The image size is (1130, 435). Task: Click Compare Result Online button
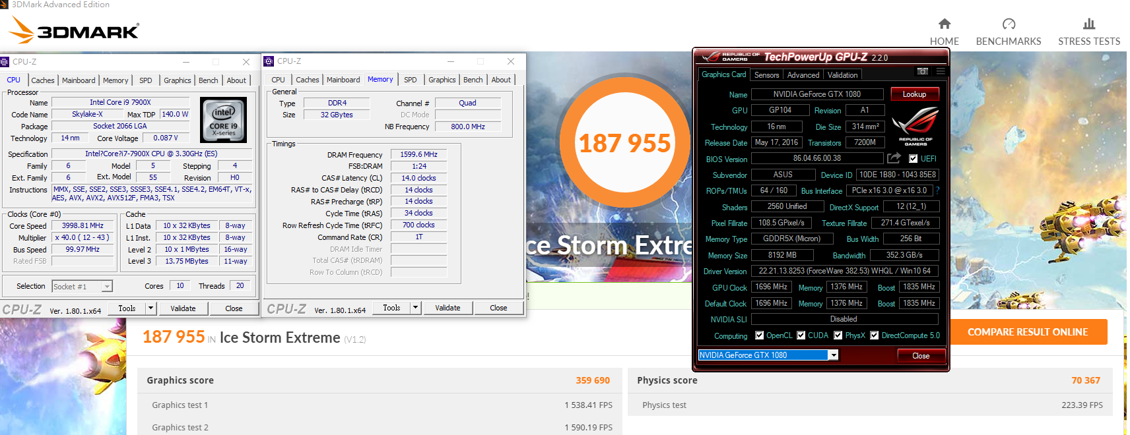pyautogui.click(x=1028, y=332)
